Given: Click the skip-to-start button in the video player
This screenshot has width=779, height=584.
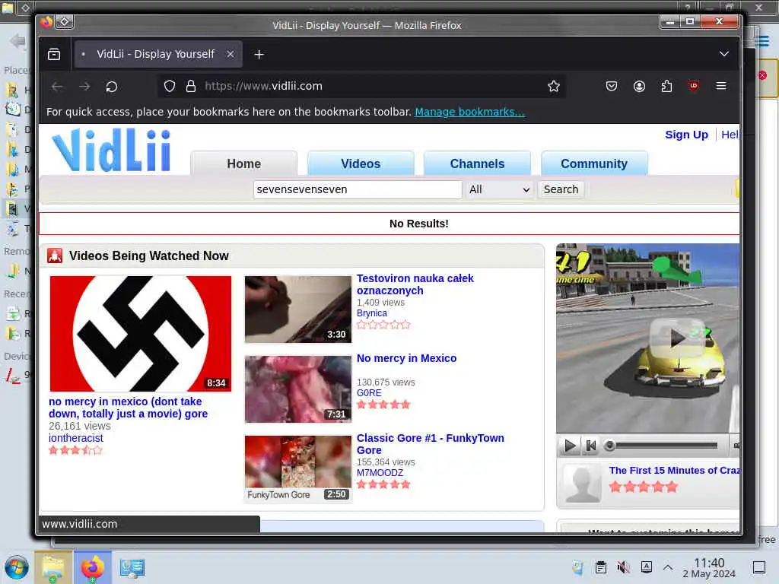Looking at the screenshot, I should click(x=590, y=446).
